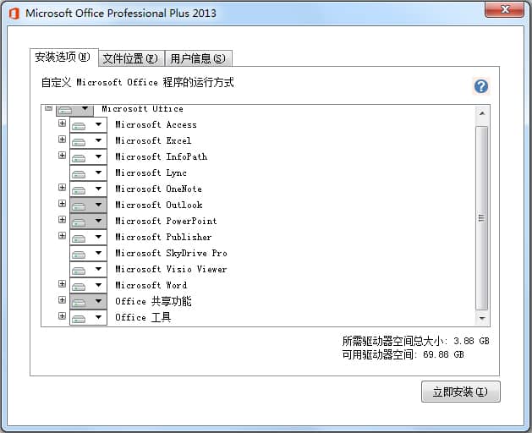
Task: Click the Office logo in title bar
Action: 14,13
